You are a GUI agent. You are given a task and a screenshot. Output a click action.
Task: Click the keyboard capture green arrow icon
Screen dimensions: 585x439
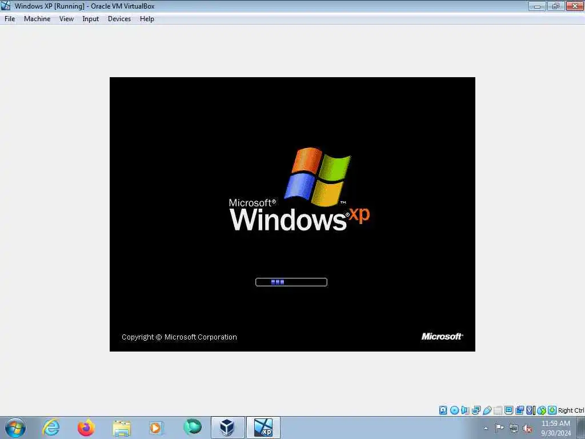click(552, 410)
